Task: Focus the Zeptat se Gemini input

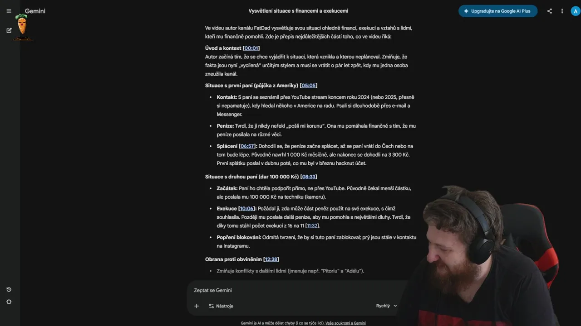Action: 295,290
